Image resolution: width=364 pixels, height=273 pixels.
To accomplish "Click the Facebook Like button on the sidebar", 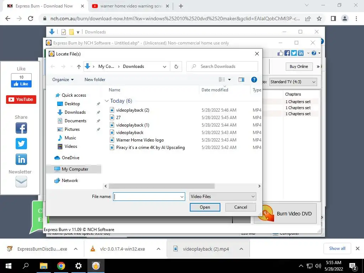I will pos(21,84).
